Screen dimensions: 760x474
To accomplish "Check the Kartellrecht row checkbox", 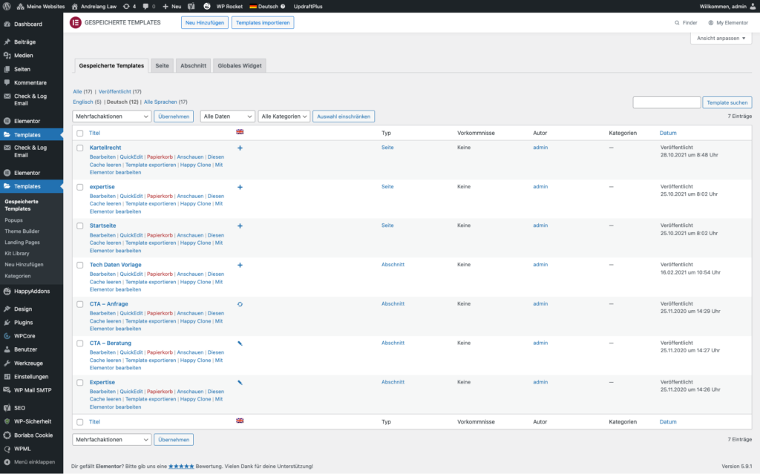I will (x=80, y=148).
